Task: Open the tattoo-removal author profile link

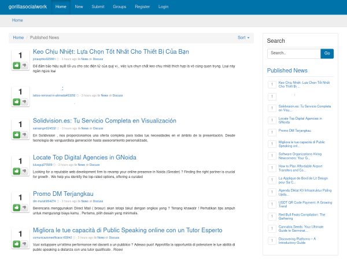Action: [54, 95]
